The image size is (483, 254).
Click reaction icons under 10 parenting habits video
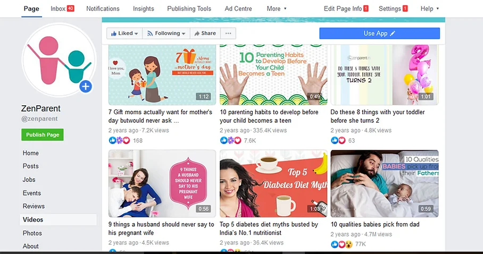231,140
